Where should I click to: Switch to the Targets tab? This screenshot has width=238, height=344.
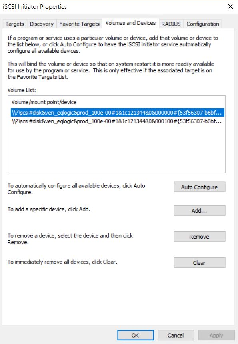(14, 24)
